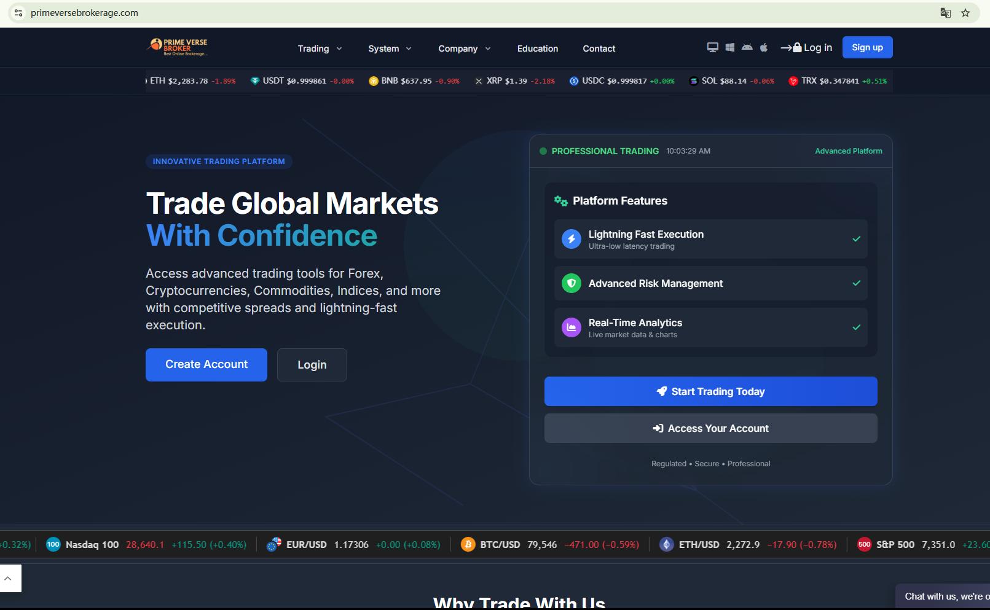Viewport: 990px width, 610px height.
Task: Click the PROFESSIONAL TRADING label
Action: [605, 151]
